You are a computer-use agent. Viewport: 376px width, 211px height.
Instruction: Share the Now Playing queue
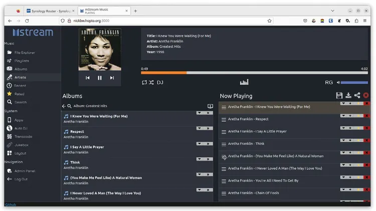coord(357,95)
